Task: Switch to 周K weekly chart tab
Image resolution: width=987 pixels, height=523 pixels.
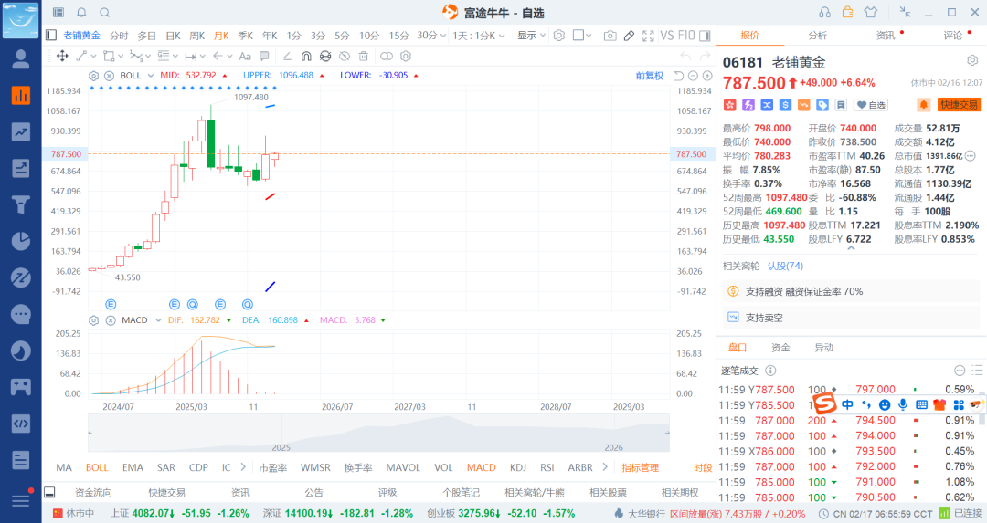Action: point(197,36)
